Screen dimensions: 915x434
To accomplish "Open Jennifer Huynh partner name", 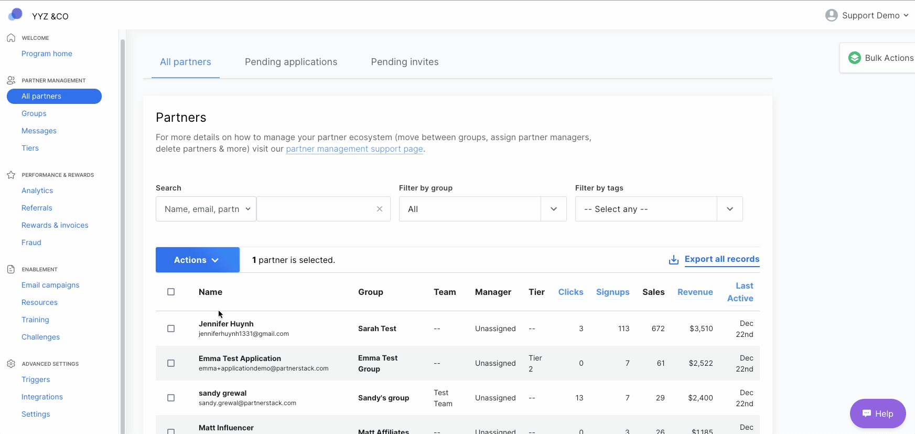I will (226, 324).
